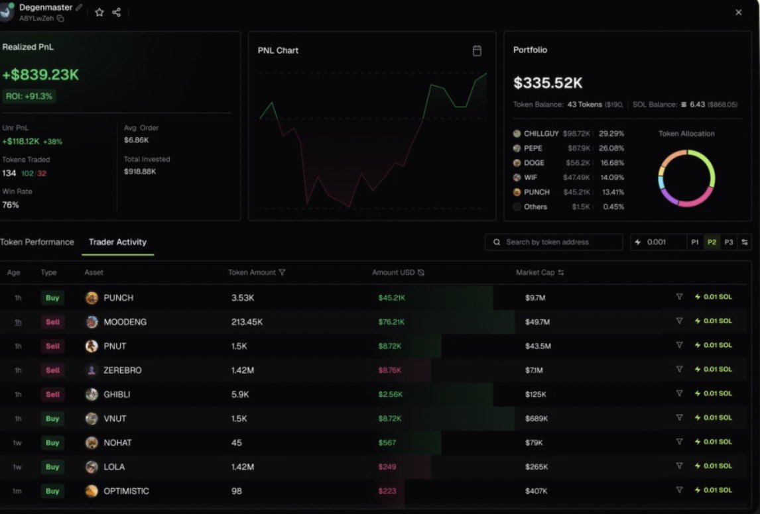
Task: Switch to the Token Performance tab
Action: point(37,242)
